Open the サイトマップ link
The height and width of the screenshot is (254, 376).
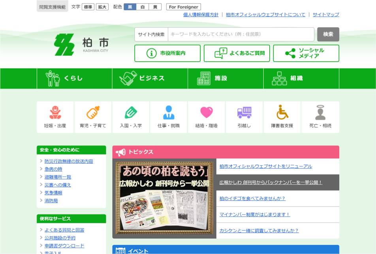[326, 15]
